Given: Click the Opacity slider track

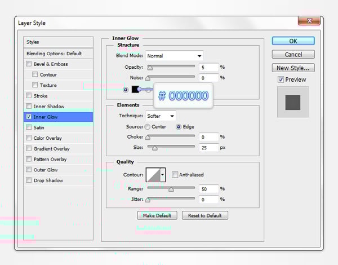Looking at the screenshot, I should tap(171, 67).
